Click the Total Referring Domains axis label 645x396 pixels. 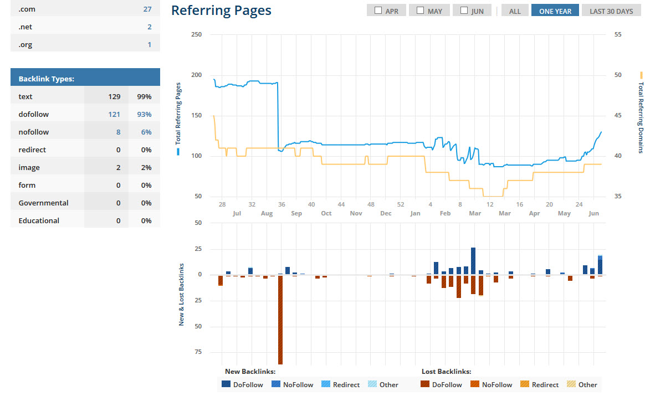(x=641, y=117)
